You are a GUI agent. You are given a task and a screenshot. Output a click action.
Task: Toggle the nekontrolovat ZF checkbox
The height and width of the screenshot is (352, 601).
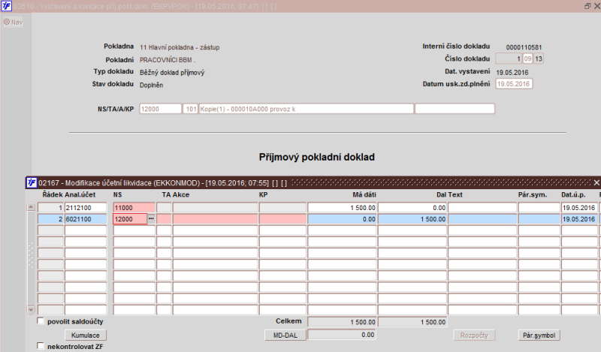(41, 346)
